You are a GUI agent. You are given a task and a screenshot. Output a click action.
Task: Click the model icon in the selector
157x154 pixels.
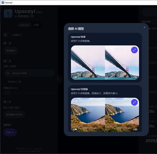click(8, 73)
